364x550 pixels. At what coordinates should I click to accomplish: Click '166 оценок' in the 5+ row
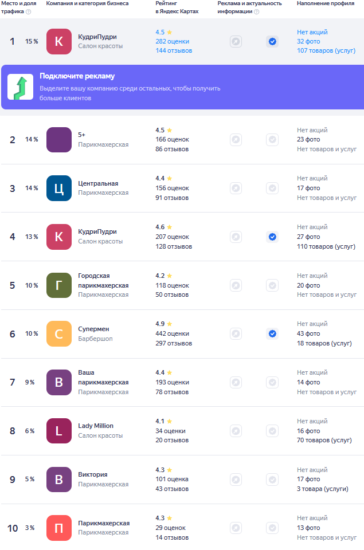point(173,140)
